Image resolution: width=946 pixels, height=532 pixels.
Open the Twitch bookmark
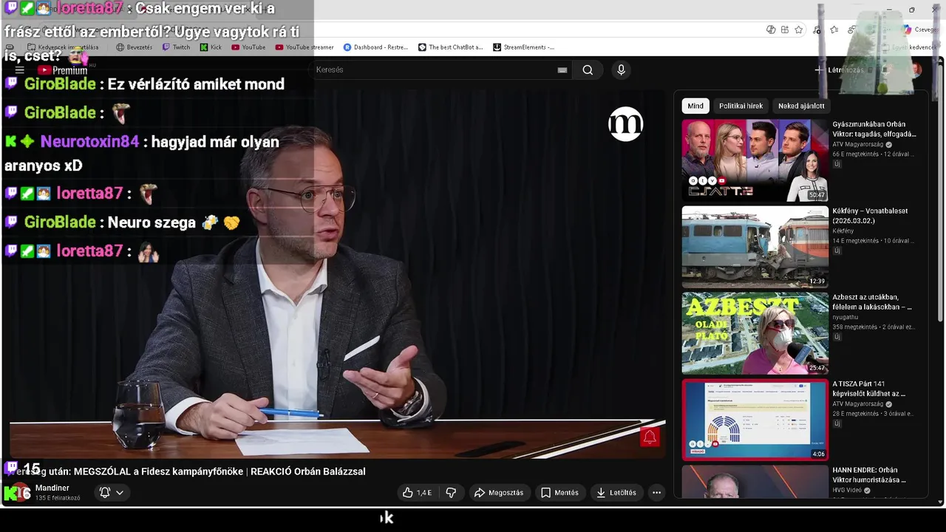177,47
